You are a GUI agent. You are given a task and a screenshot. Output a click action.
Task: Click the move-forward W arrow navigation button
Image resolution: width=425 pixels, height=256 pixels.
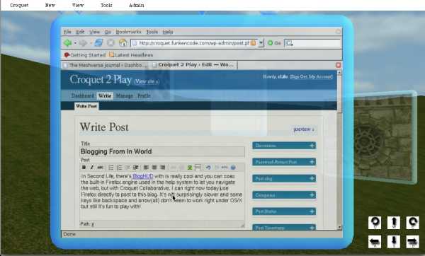coord(394,223)
